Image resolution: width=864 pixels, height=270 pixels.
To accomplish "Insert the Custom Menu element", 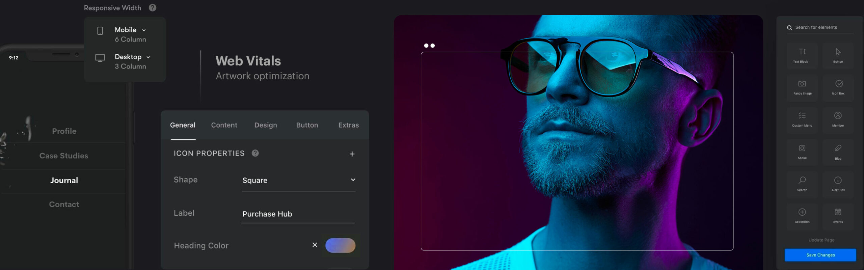I will pyautogui.click(x=802, y=120).
